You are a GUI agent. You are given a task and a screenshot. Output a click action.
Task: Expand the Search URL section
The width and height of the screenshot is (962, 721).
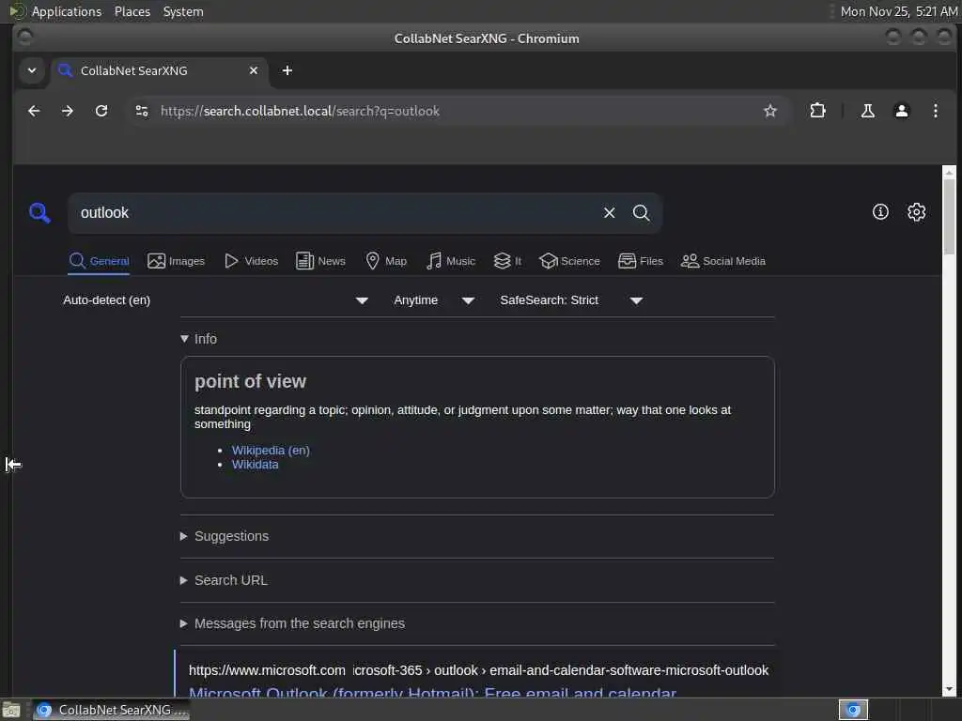(x=224, y=580)
